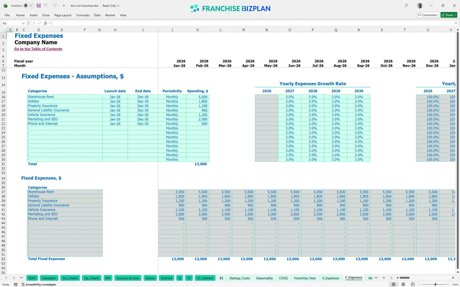Viewport: 460px width, 287px height.
Task: Click the Search magnifier icon
Action: pos(407,6)
